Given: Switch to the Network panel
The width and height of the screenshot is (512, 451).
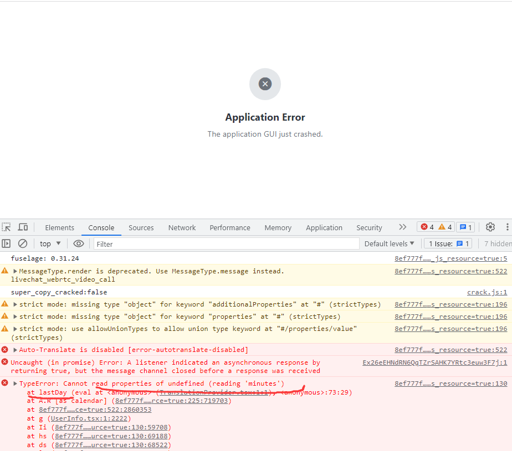Looking at the screenshot, I should pyautogui.click(x=182, y=227).
